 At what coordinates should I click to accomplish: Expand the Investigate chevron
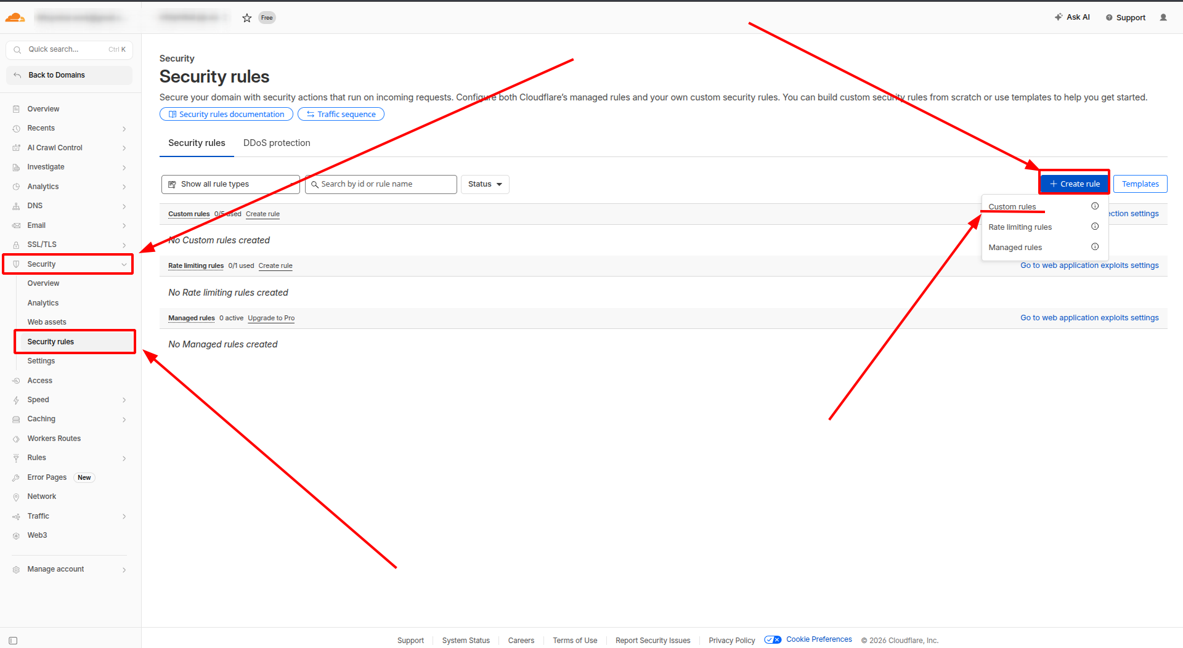tap(124, 168)
